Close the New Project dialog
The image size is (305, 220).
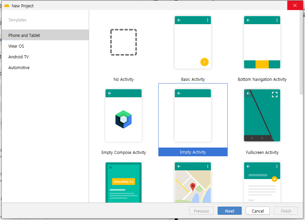tap(295, 5)
